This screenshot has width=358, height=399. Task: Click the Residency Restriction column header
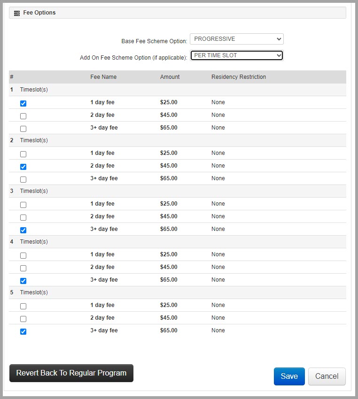[x=239, y=77]
